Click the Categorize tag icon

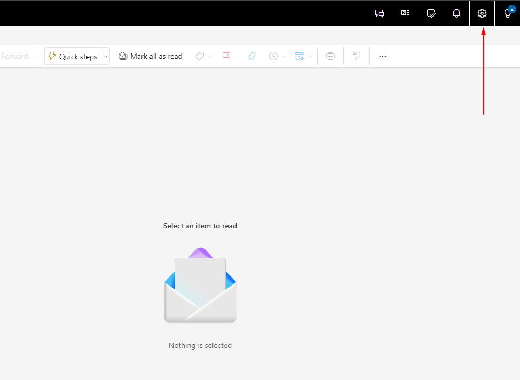coord(200,56)
